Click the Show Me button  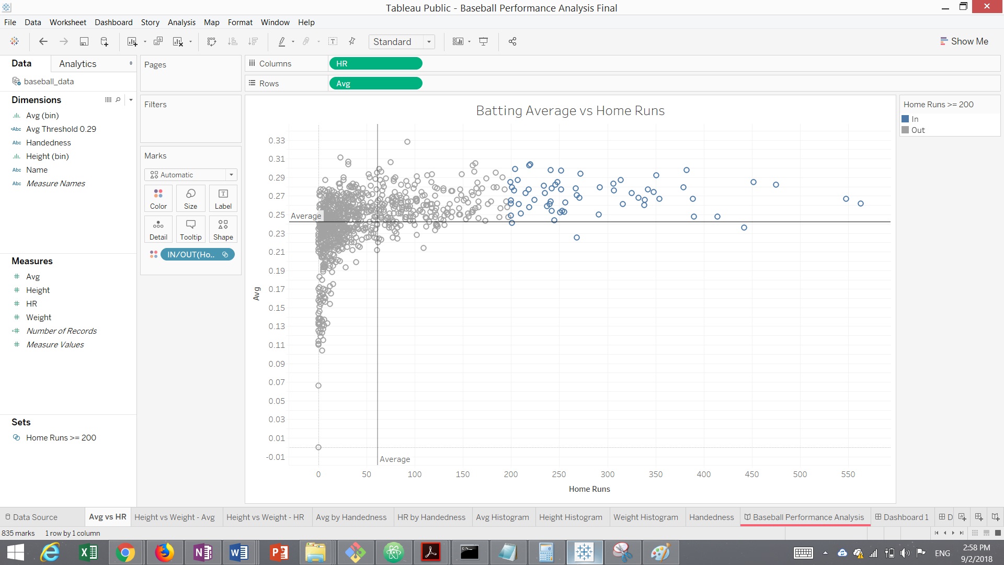[x=964, y=41]
